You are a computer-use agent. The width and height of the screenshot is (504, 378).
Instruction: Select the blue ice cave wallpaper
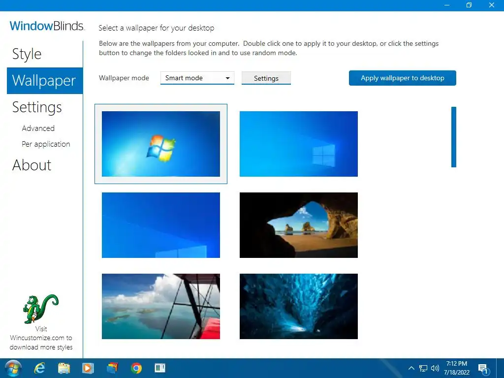pyautogui.click(x=299, y=306)
